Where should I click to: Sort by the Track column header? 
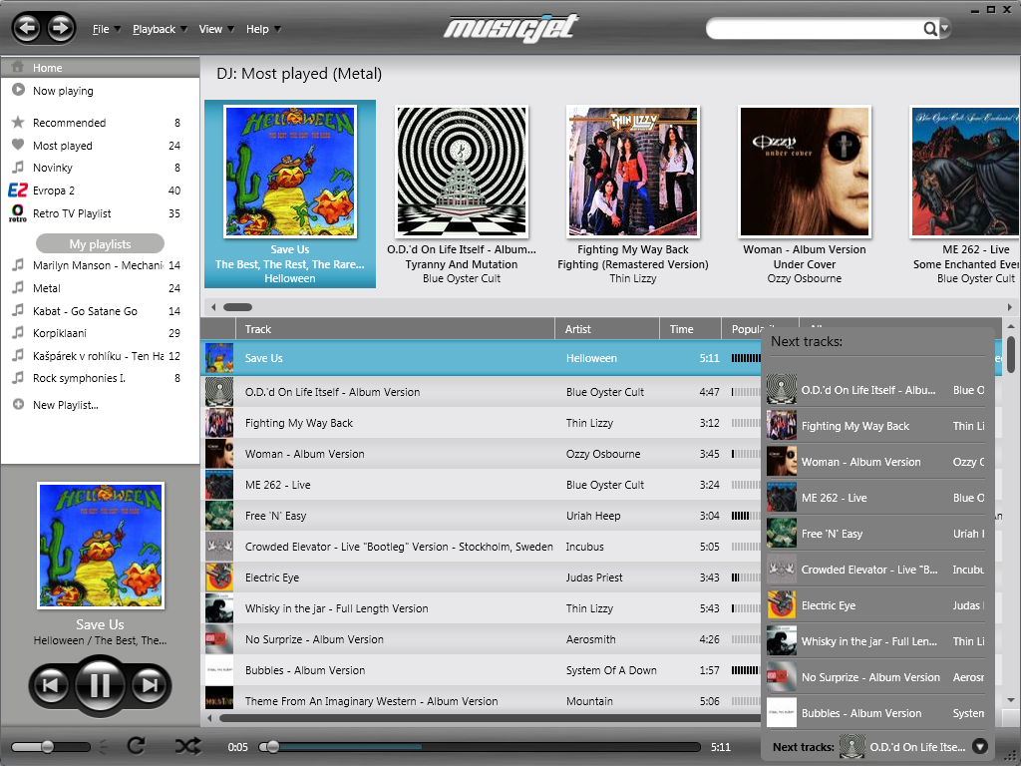click(395, 329)
